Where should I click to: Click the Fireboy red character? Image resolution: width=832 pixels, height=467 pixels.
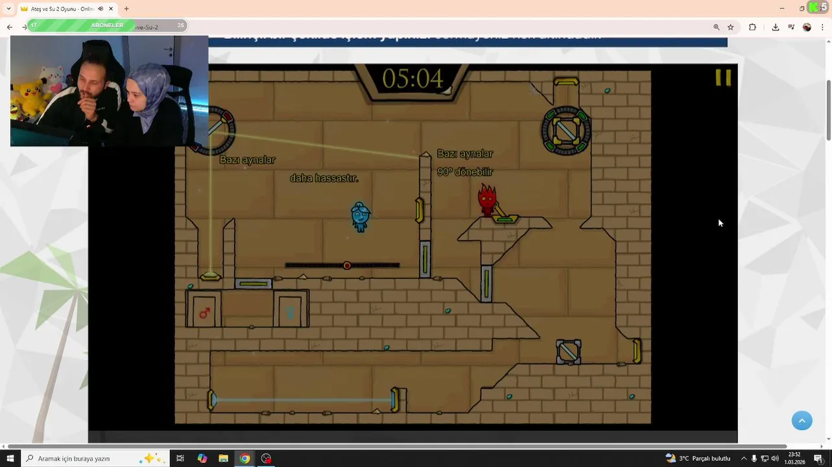pos(487,200)
